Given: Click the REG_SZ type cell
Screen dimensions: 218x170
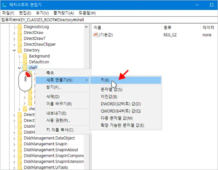Looking at the screenshot, I should (x=170, y=35).
